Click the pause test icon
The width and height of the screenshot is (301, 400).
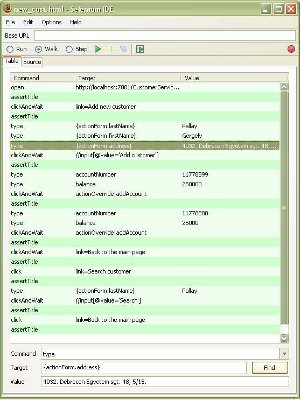tap(111, 49)
